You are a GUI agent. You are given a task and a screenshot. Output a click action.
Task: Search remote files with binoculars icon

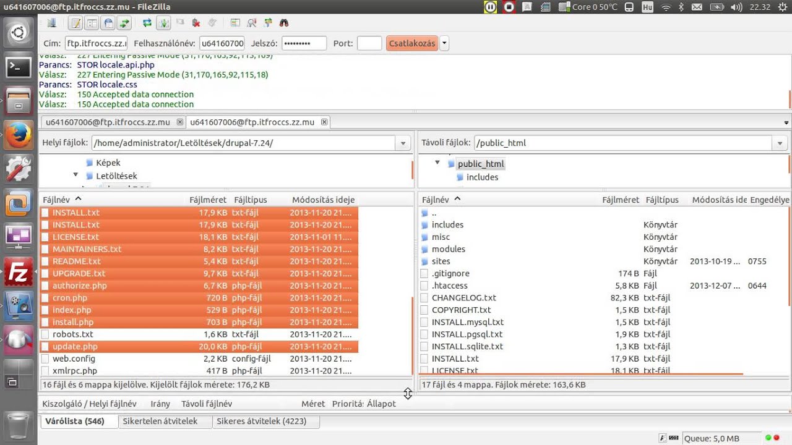click(284, 23)
